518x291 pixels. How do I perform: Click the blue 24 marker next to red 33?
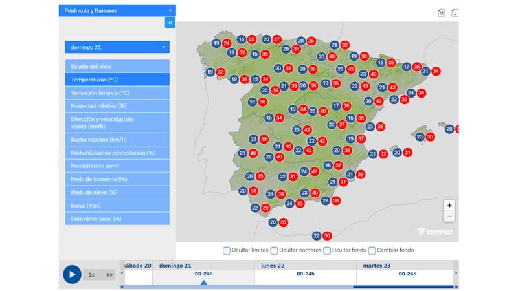tap(289, 203)
